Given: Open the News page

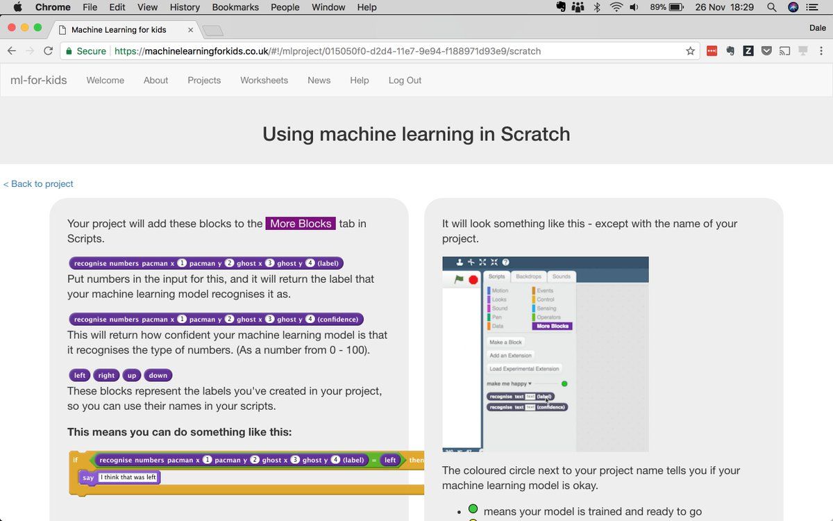Looking at the screenshot, I should click(x=319, y=80).
